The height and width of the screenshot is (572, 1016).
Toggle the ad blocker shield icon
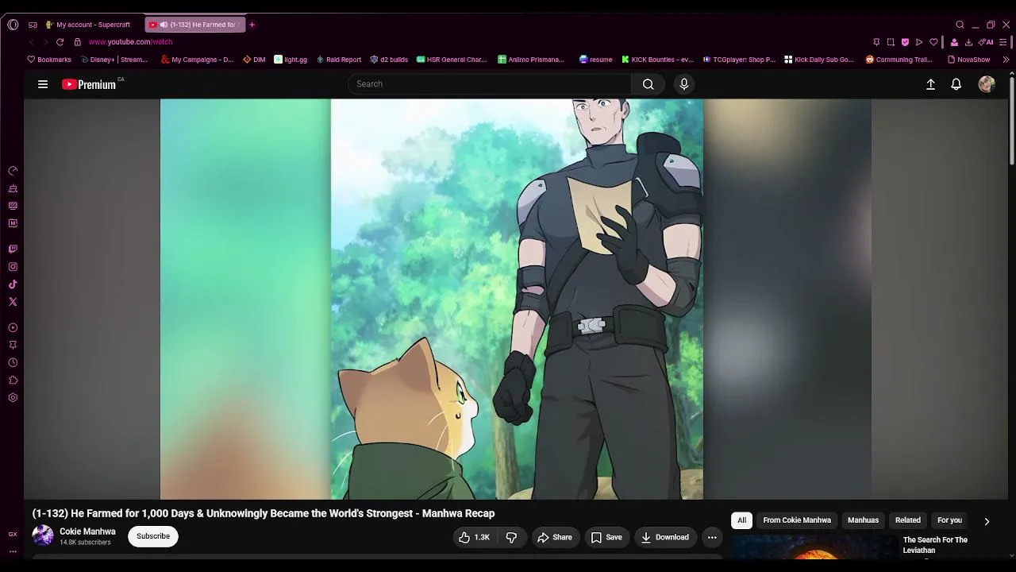(x=905, y=42)
